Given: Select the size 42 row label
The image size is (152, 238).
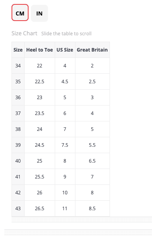Looking at the screenshot, I should (18, 193).
